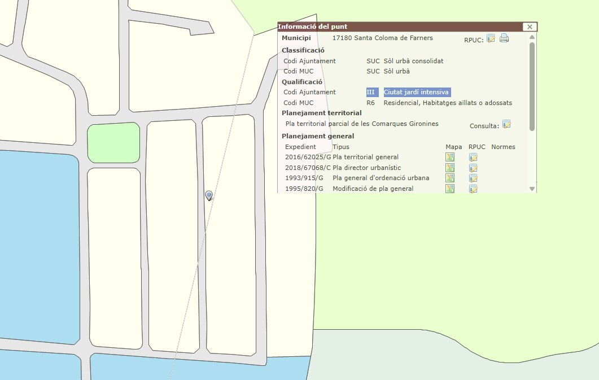Click the info panel's vertical scrollbar thumb
The image size is (599, 380).
(x=532, y=85)
